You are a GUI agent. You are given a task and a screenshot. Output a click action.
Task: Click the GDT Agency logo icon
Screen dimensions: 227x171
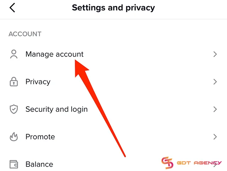pyautogui.click(x=167, y=163)
